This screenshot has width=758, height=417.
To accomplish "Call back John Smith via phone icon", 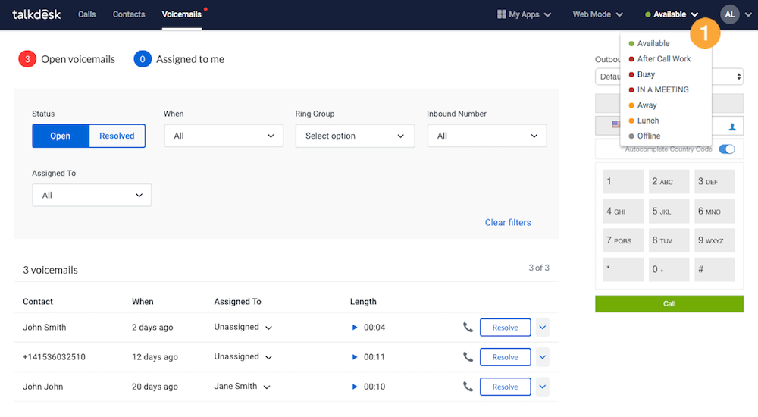I will 468,328.
